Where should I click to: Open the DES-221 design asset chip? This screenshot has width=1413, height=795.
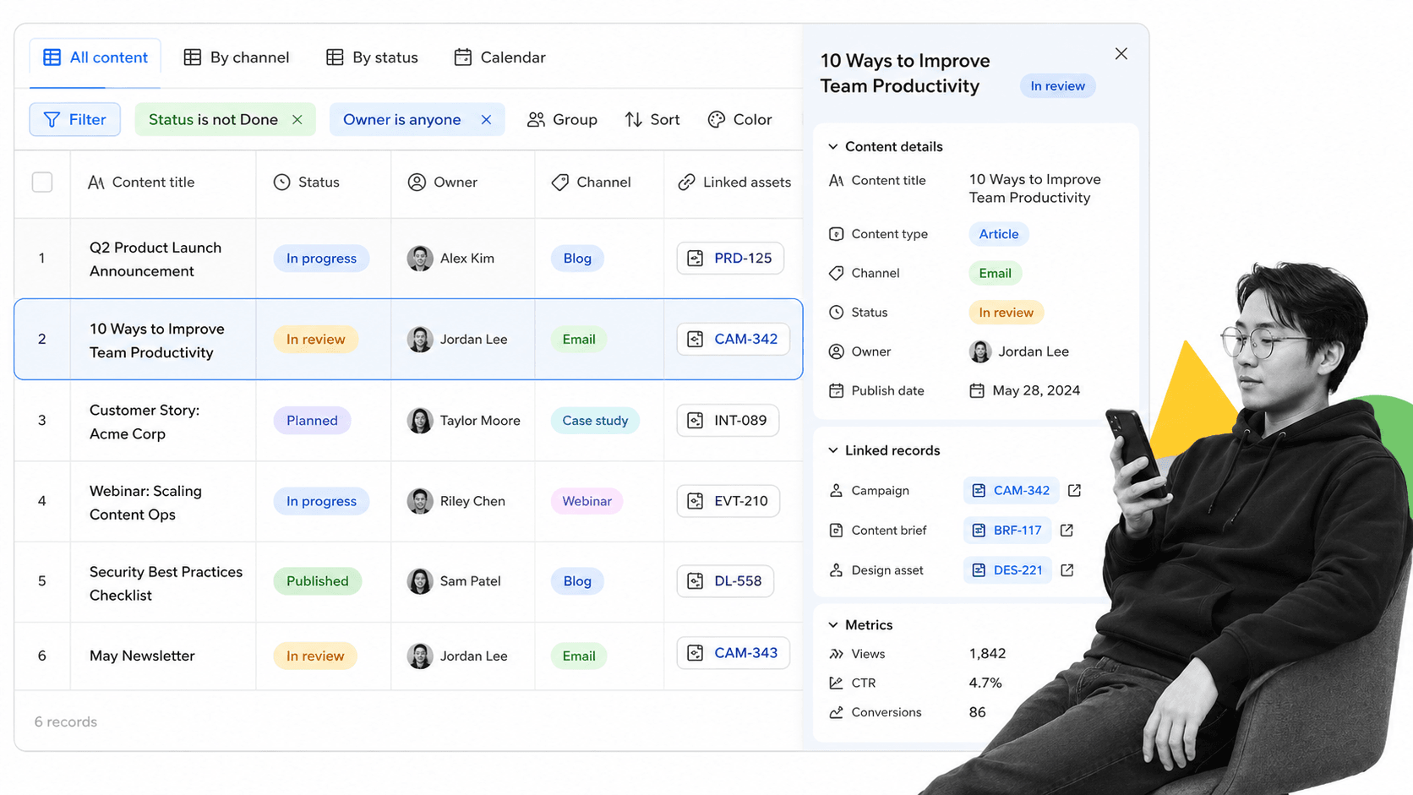point(1008,570)
